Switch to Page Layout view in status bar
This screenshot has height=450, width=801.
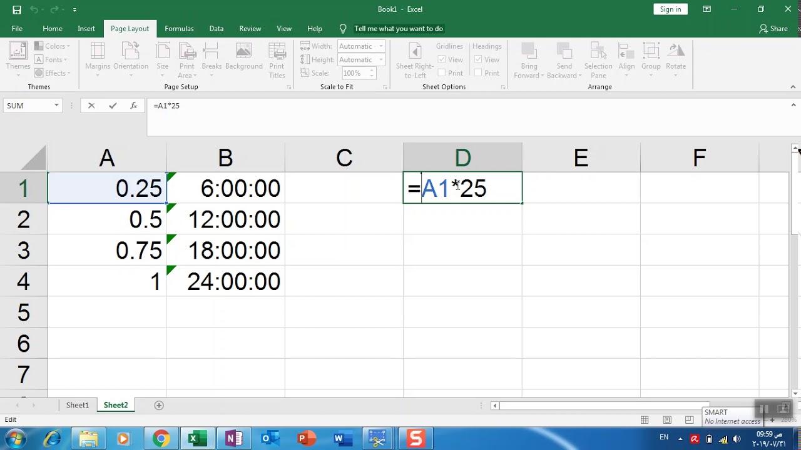[x=667, y=420]
